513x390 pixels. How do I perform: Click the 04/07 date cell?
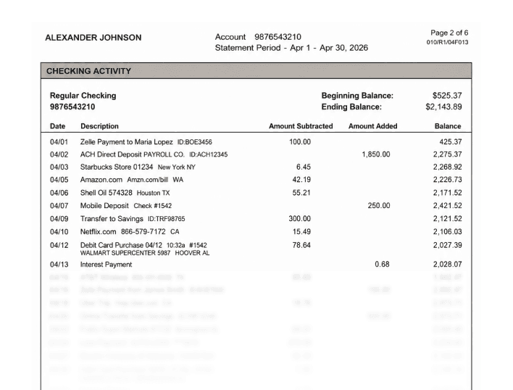tap(59, 205)
